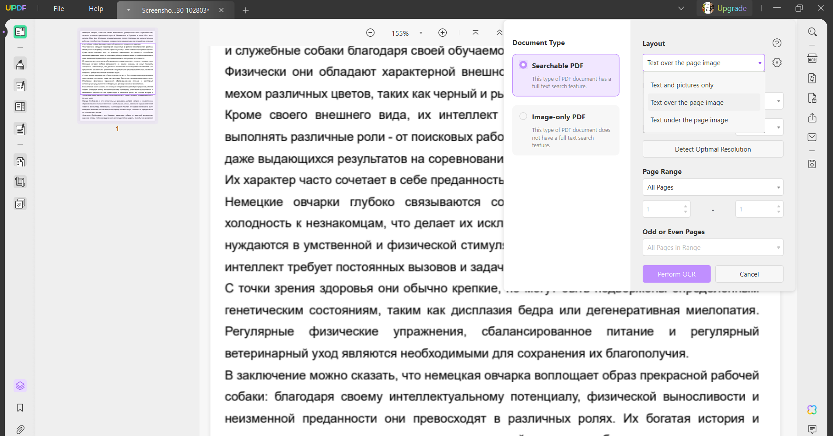Open the UPDF AI flower icon

tap(812, 410)
